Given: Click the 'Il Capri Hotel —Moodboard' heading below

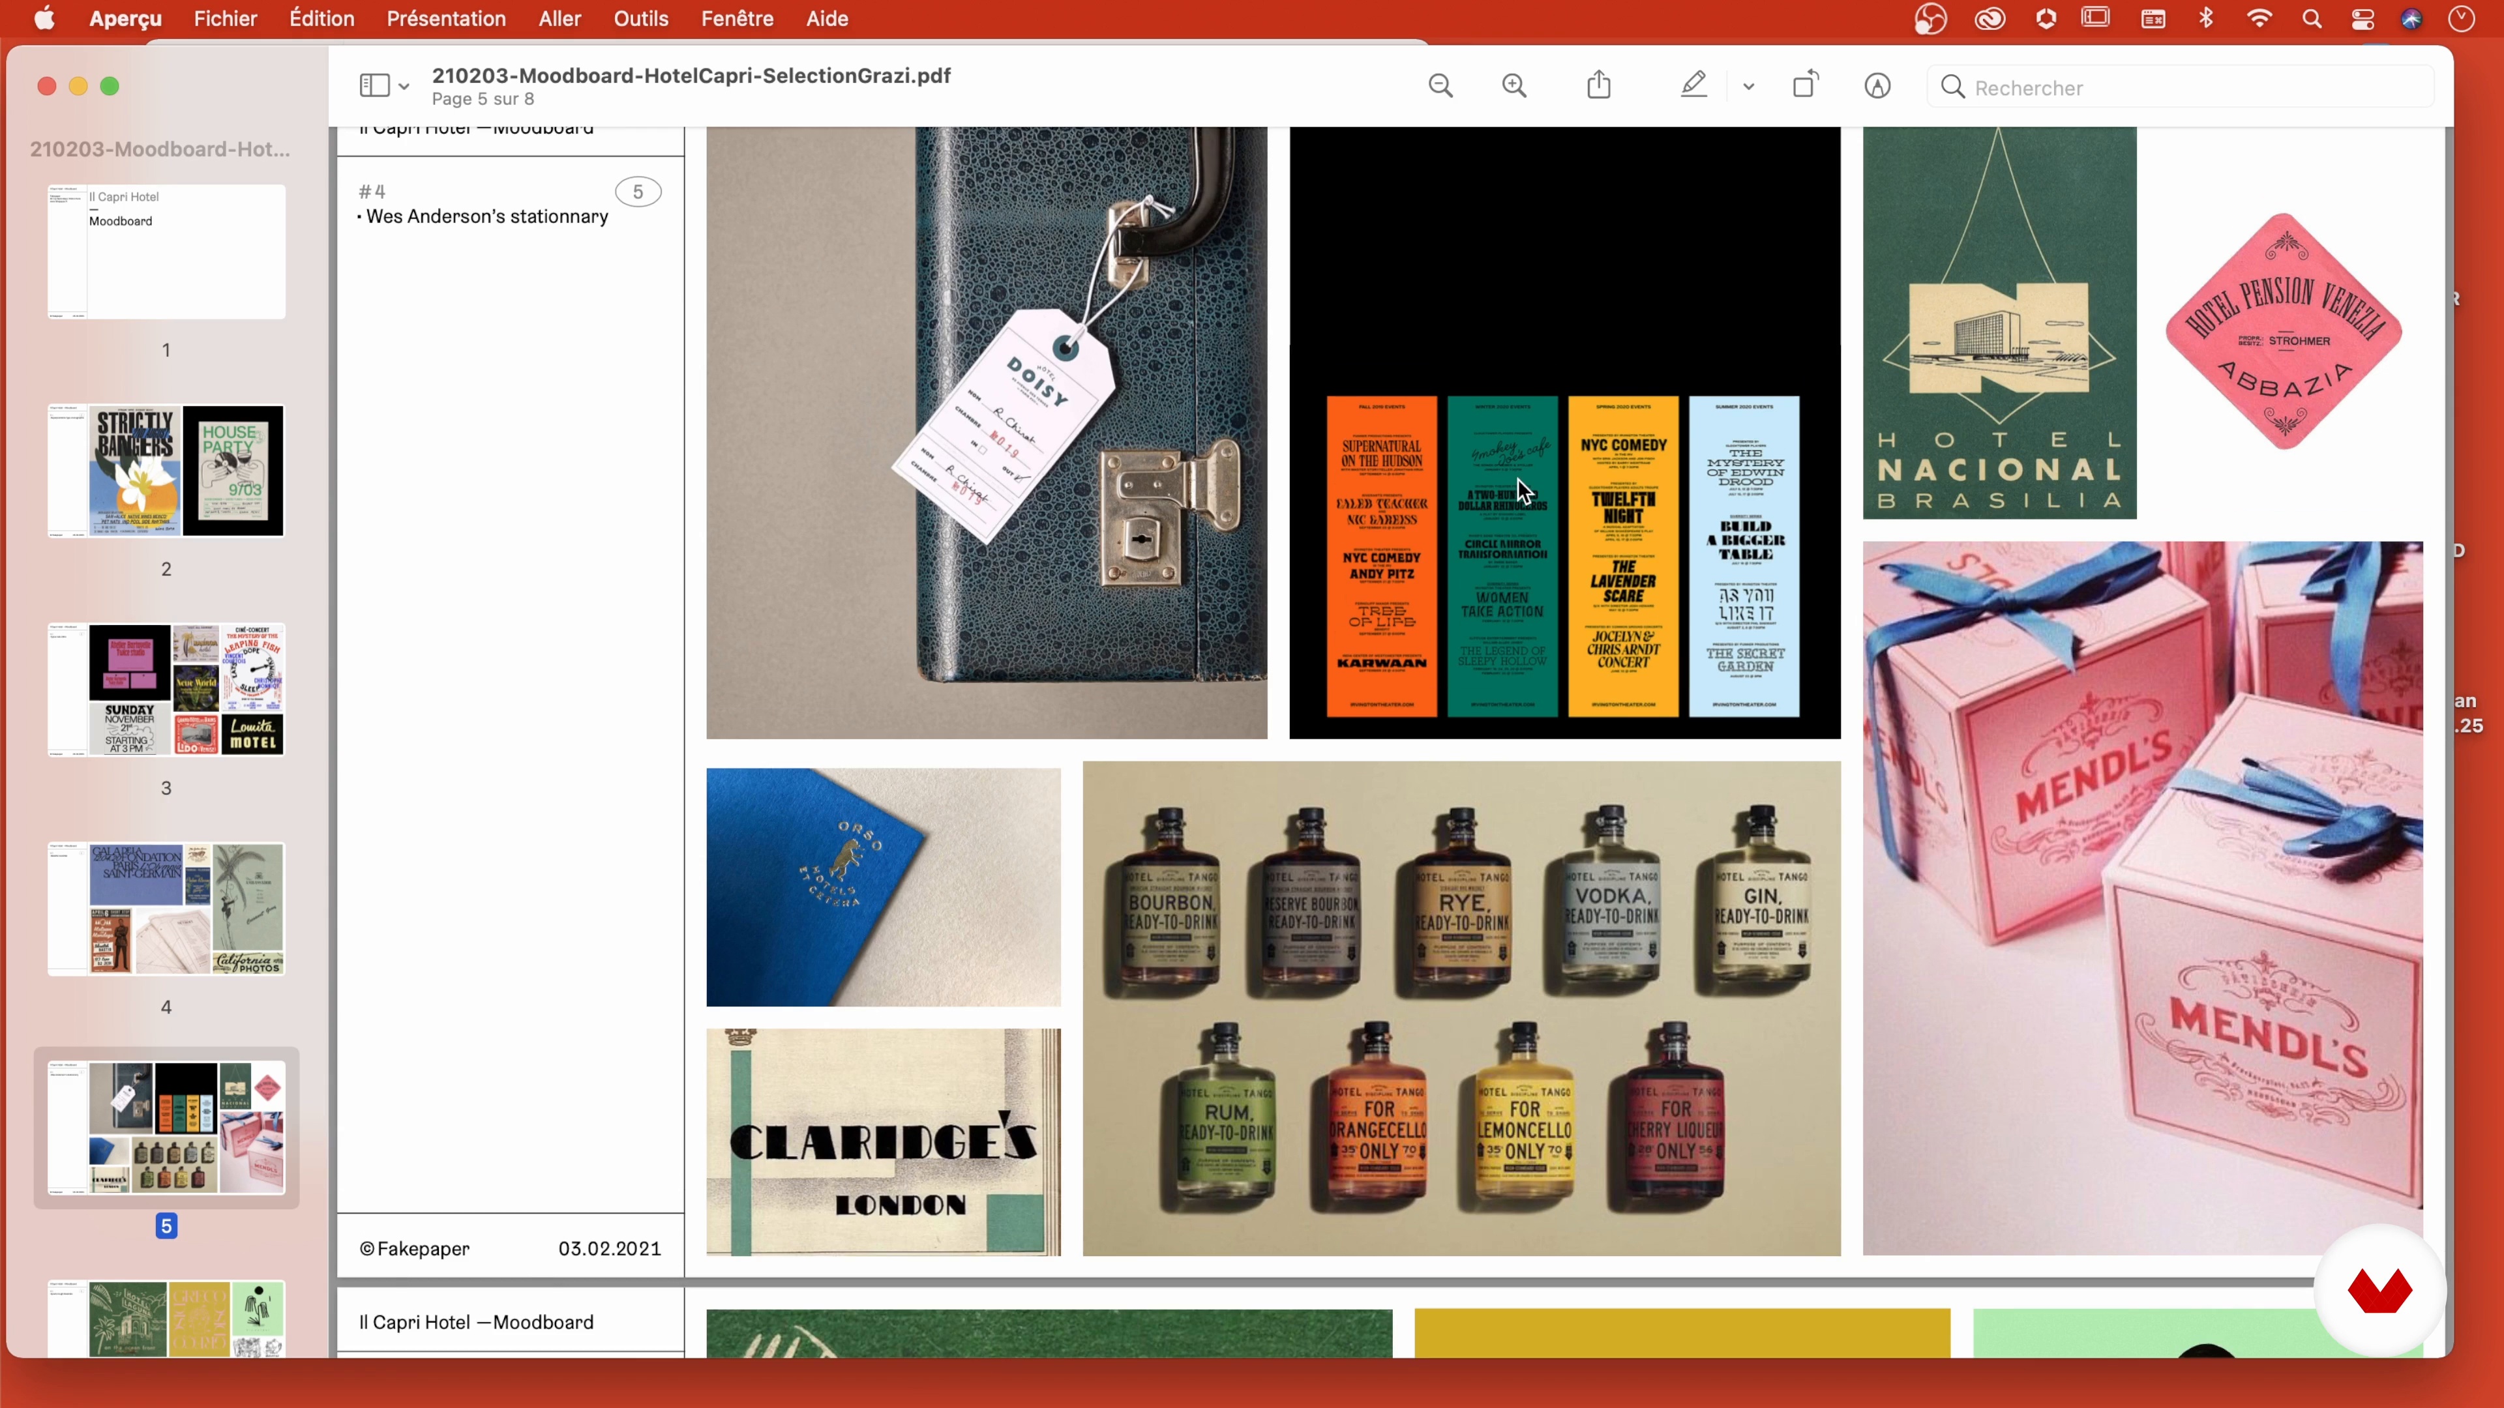Looking at the screenshot, I should 476,1323.
